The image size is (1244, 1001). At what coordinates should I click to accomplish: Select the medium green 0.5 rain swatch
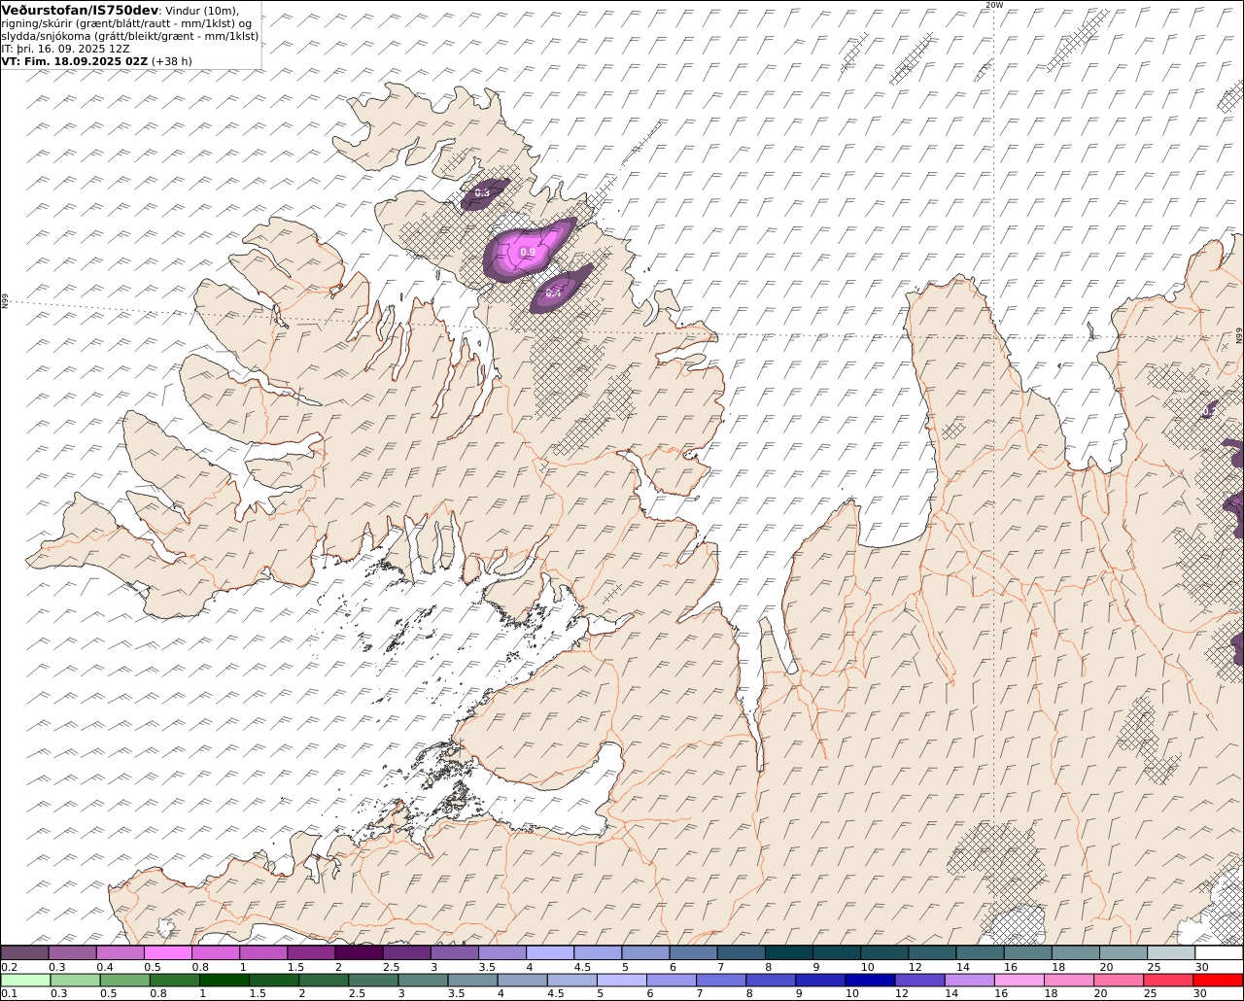(125, 981)
